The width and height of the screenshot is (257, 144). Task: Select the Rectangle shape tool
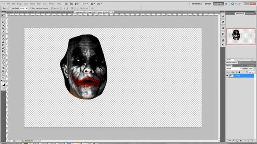(x=3, y=71)
